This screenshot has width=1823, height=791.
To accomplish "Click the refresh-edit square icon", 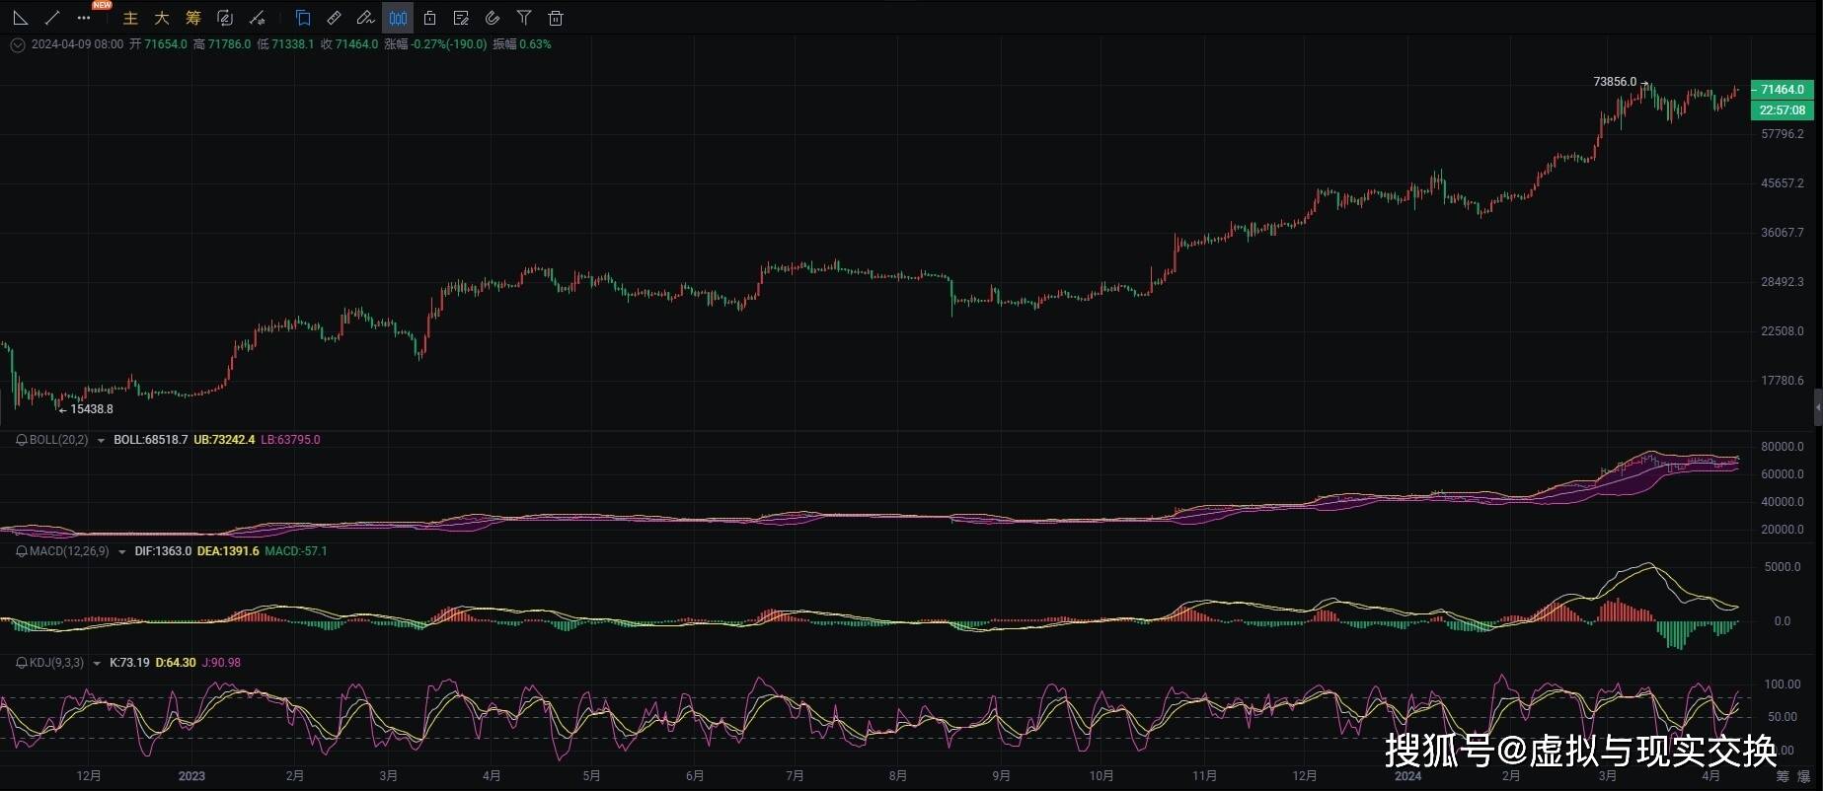I will [x=225, y=18].
